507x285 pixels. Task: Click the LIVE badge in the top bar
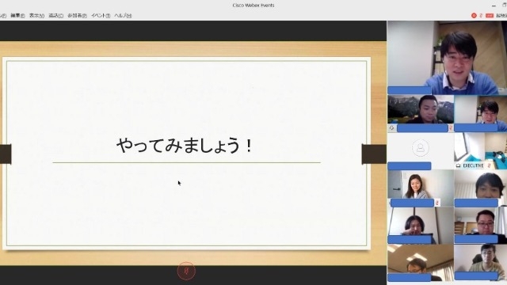coord(490,16)
